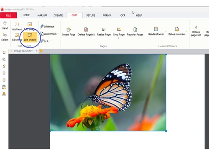Open Reorder Pages
The image size is (209, 156).
click(135, 32)
